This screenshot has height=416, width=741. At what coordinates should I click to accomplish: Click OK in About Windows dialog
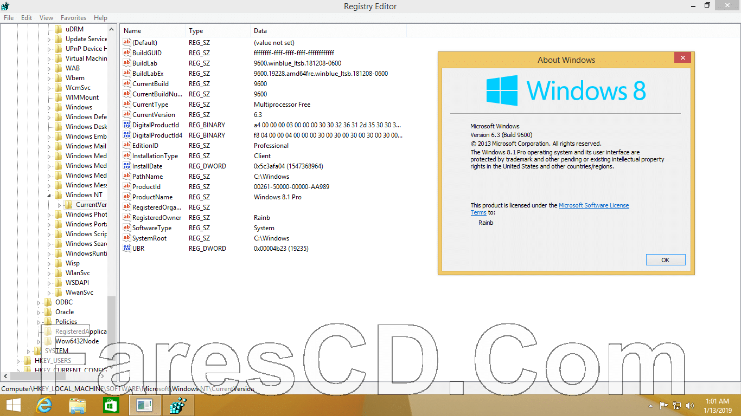[x=666, y=260]
